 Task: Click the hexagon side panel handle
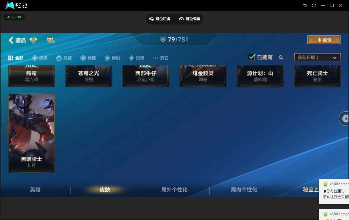[x=344, y=119]
